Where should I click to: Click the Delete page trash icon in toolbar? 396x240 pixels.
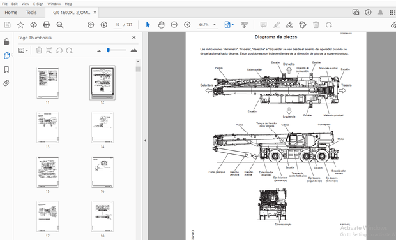click(316, 25)
